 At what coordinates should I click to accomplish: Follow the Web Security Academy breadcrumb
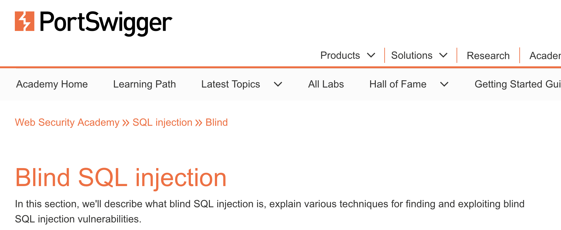point(67,122)
